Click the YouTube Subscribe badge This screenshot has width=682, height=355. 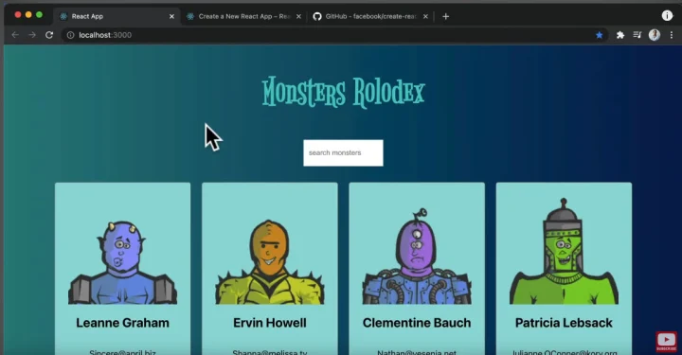click(x=666, y=342)
